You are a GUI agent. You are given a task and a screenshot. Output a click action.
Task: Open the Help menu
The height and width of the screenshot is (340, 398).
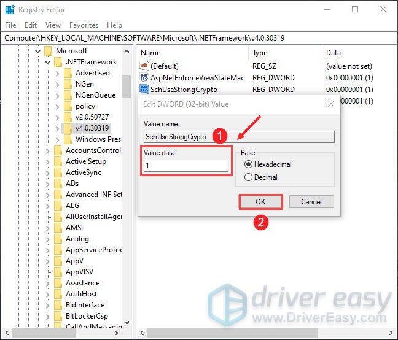click(x=114, y=25)
